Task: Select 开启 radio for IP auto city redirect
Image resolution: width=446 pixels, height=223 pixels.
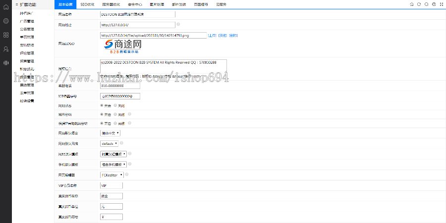Action: [102, 123]
